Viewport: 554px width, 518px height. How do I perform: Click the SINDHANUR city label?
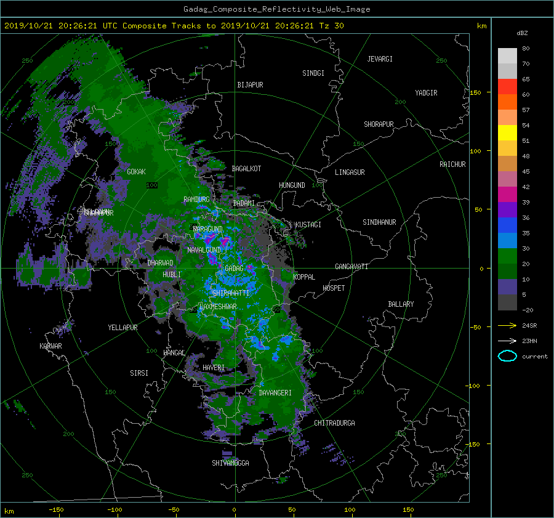point(379,222)
